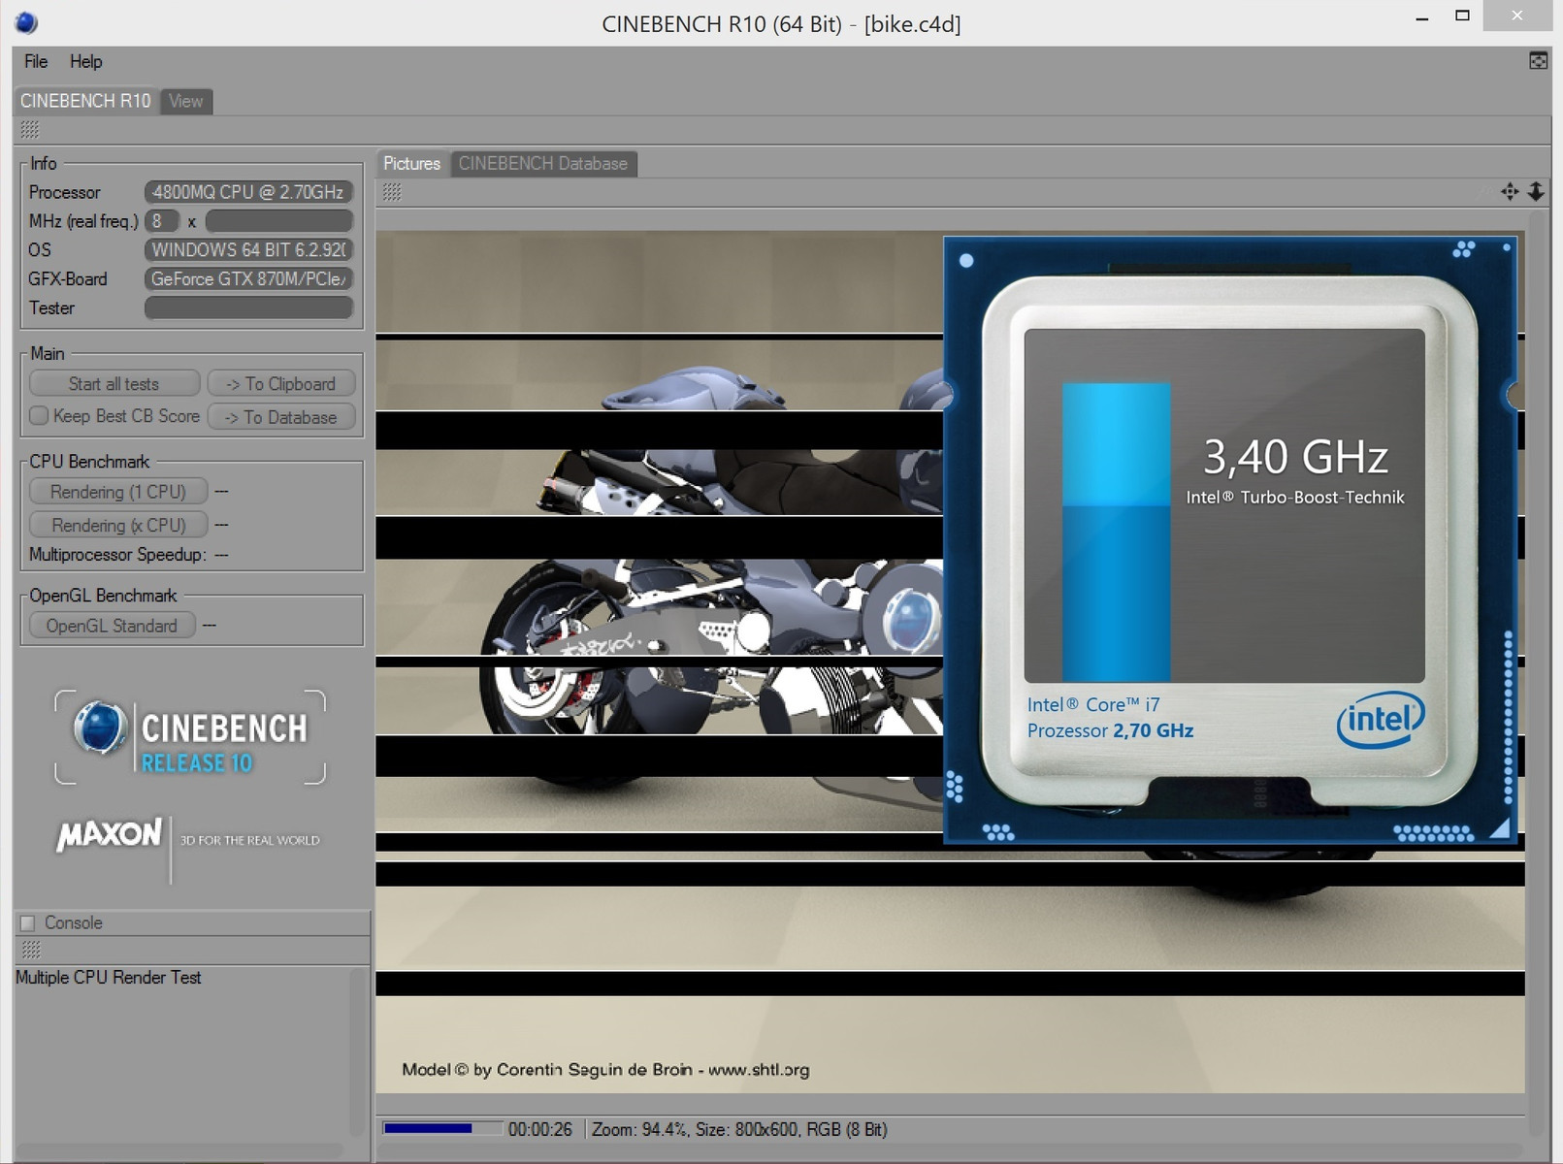This screenshot has width=1563, height=1164.
Task: Switch to the CINEBENCH R10 tab
Action: click(x=85, y=101)
